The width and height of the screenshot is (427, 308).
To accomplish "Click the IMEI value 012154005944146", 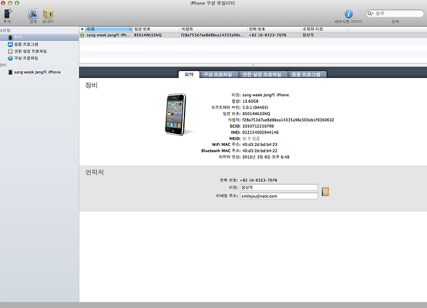I will [260, 132].
